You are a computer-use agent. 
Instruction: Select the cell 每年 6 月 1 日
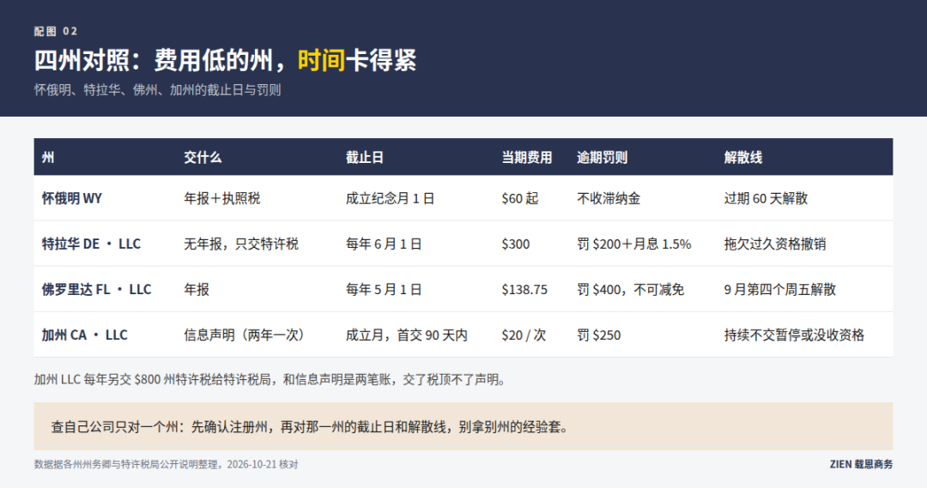pos(384,244)
